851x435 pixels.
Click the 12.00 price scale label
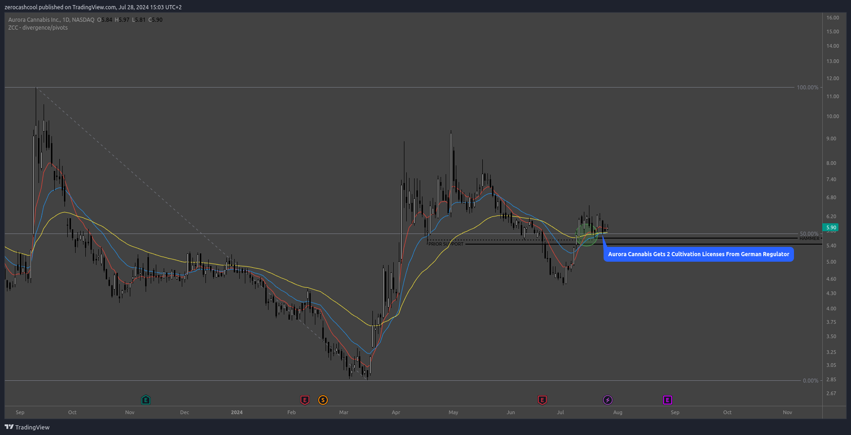[832, 78]
